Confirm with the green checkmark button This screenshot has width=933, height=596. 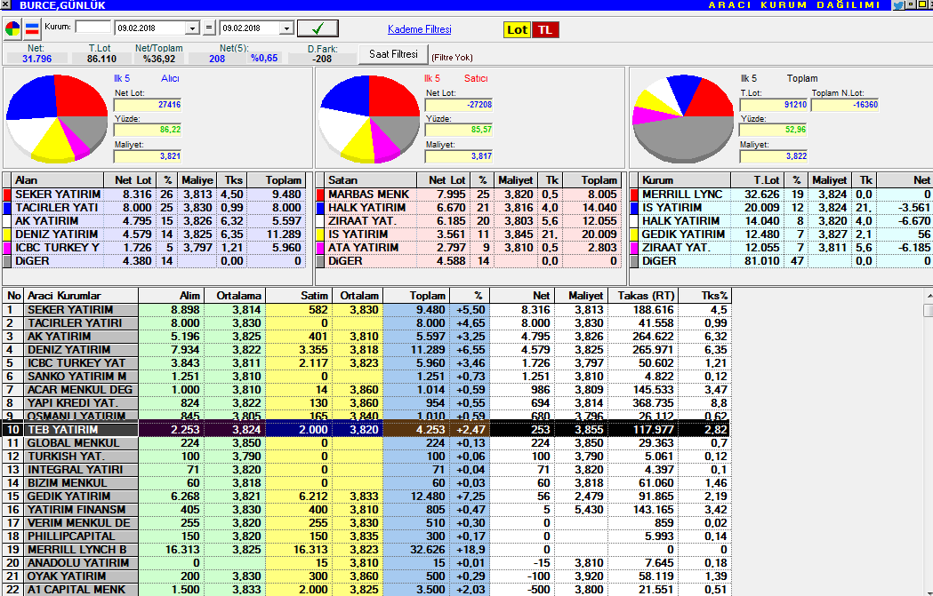pyautogui.click(x=318, y=28)
